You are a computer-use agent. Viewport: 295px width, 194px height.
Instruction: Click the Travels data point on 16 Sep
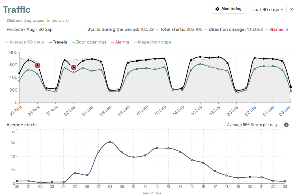200,57
